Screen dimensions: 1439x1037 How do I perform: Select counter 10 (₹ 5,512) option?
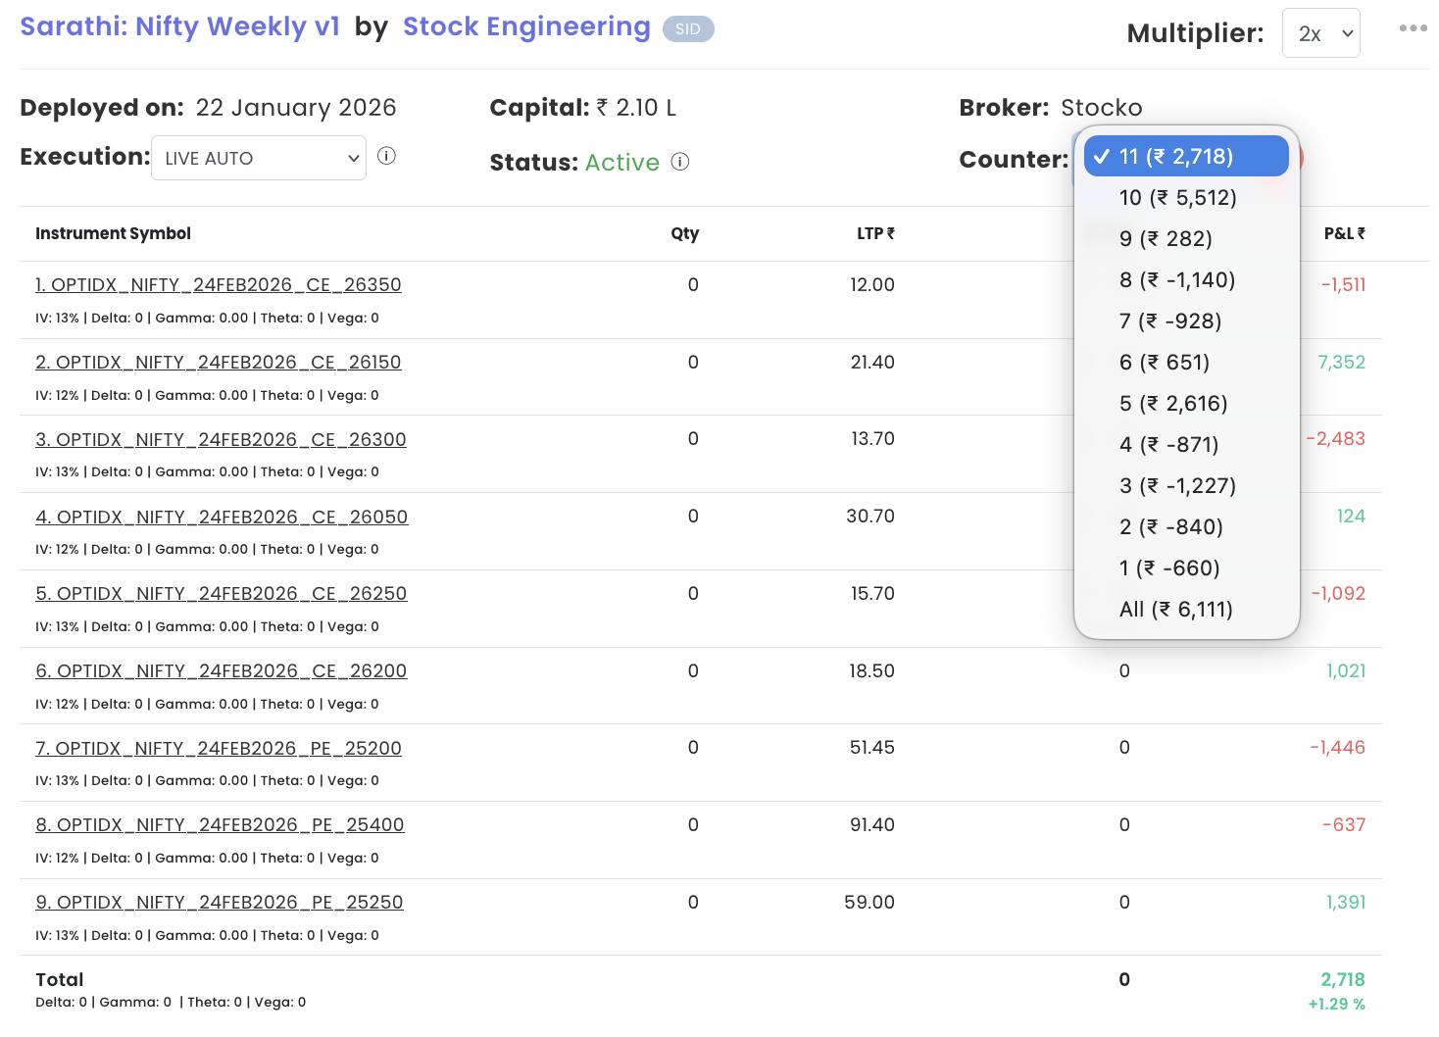(1177, 198)
